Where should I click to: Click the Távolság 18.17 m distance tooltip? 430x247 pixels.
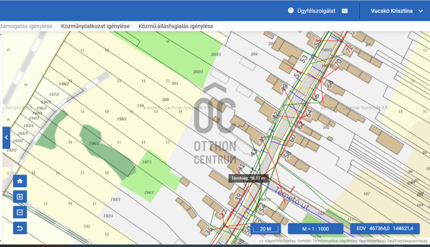tap(249, 178)
